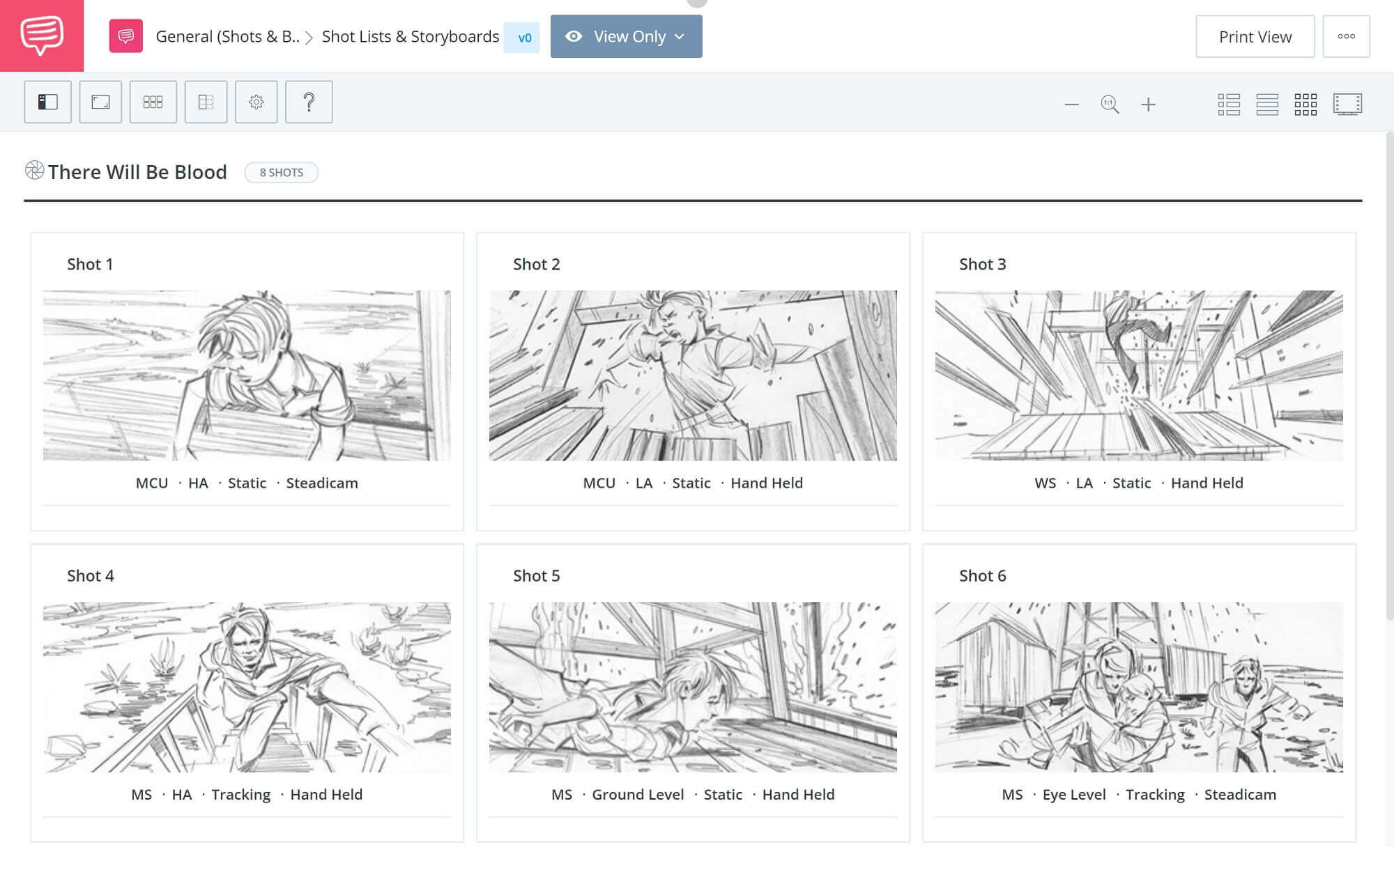This screenshot has width=1394, height=870.
Task: Open Print View button
Action: [1255, 36]
